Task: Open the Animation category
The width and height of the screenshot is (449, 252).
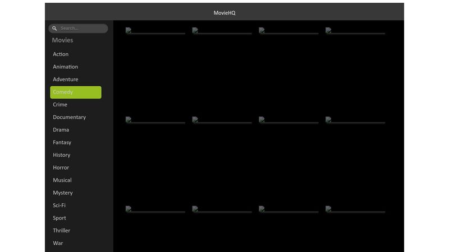Action: (65, 67)
